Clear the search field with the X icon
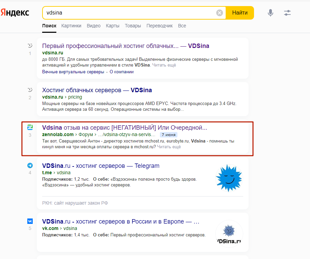 [x=220, y=13]
